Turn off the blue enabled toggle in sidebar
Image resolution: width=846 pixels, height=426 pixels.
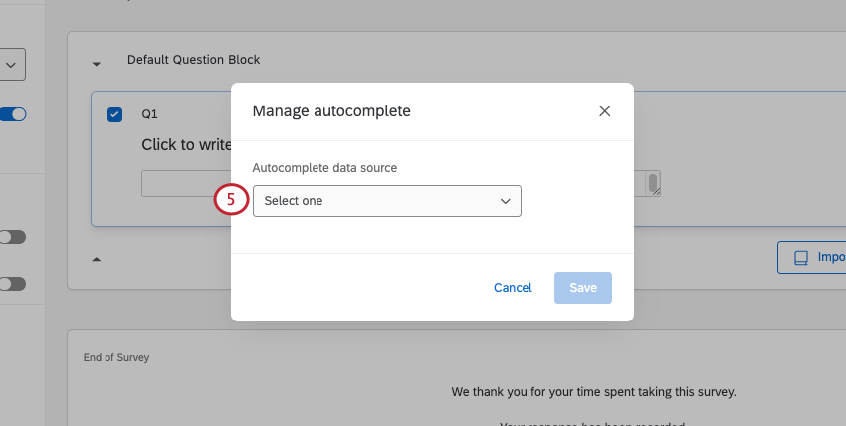pyautogui.click(x=13, y=114)
